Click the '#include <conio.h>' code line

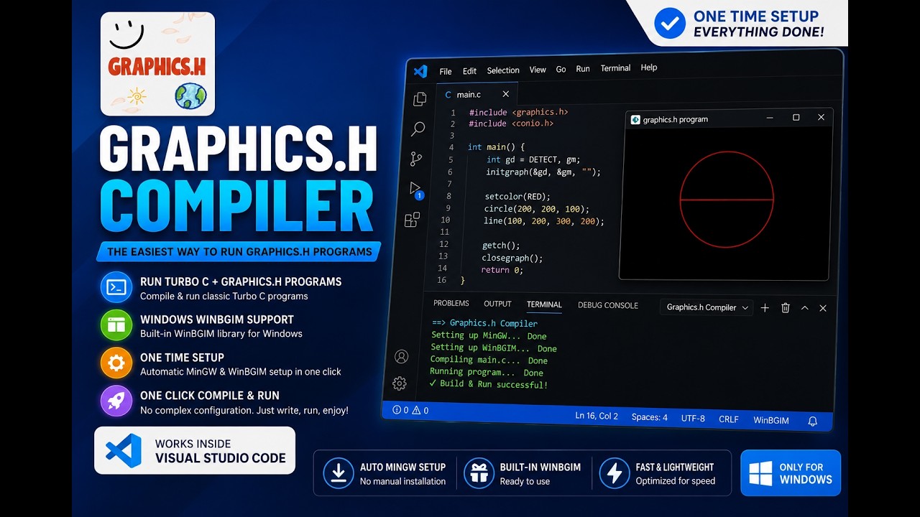pyautogui.click(x=511, y=124)
